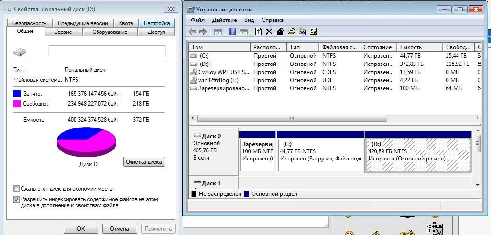Screen dimensions: 491x235
Task: Click the horizontal scrollbar of volume list
Action: [292, 118]
